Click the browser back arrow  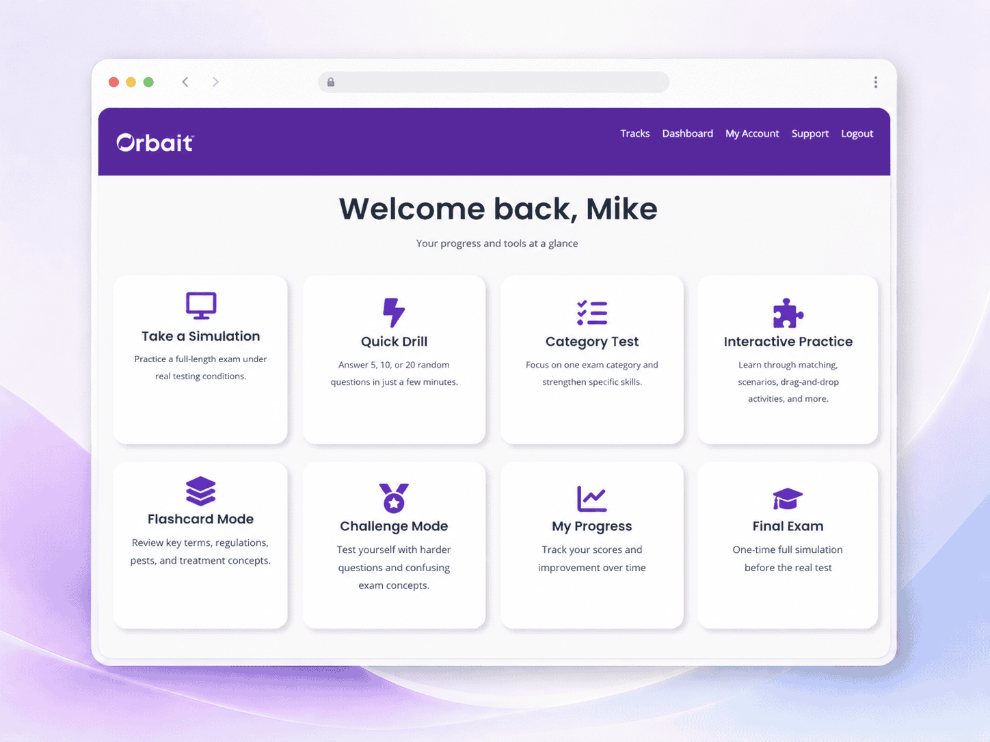coord(185,82)
